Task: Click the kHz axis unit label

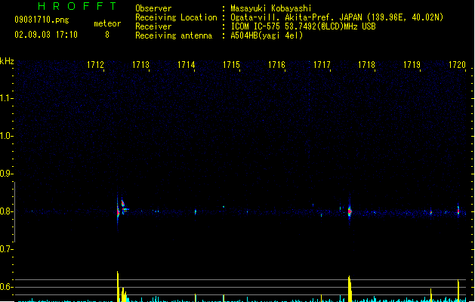Action: [7, 61]
